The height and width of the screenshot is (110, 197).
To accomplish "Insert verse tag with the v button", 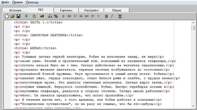I will (x=98, y=16).
